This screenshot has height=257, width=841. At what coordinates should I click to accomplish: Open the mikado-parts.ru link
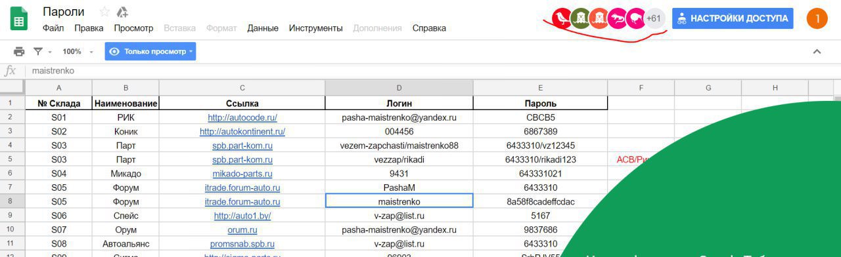coord(242,174)
